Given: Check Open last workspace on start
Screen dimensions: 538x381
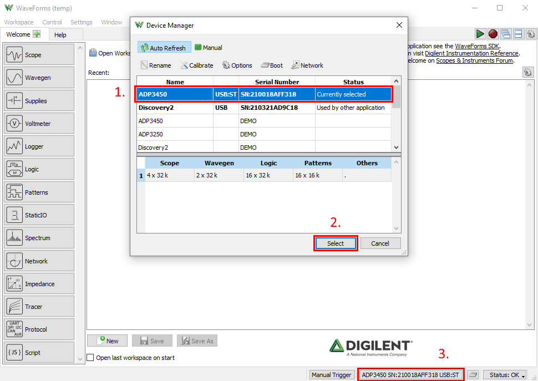Looking at the screenshot, I should click(90, 358).
